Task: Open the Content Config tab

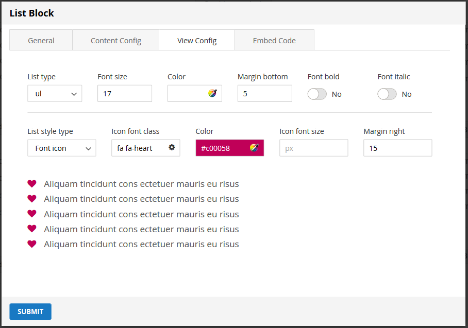Action: [116, 41]
